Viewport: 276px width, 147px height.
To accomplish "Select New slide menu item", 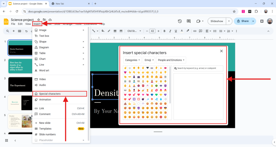I will click(60, 123).
